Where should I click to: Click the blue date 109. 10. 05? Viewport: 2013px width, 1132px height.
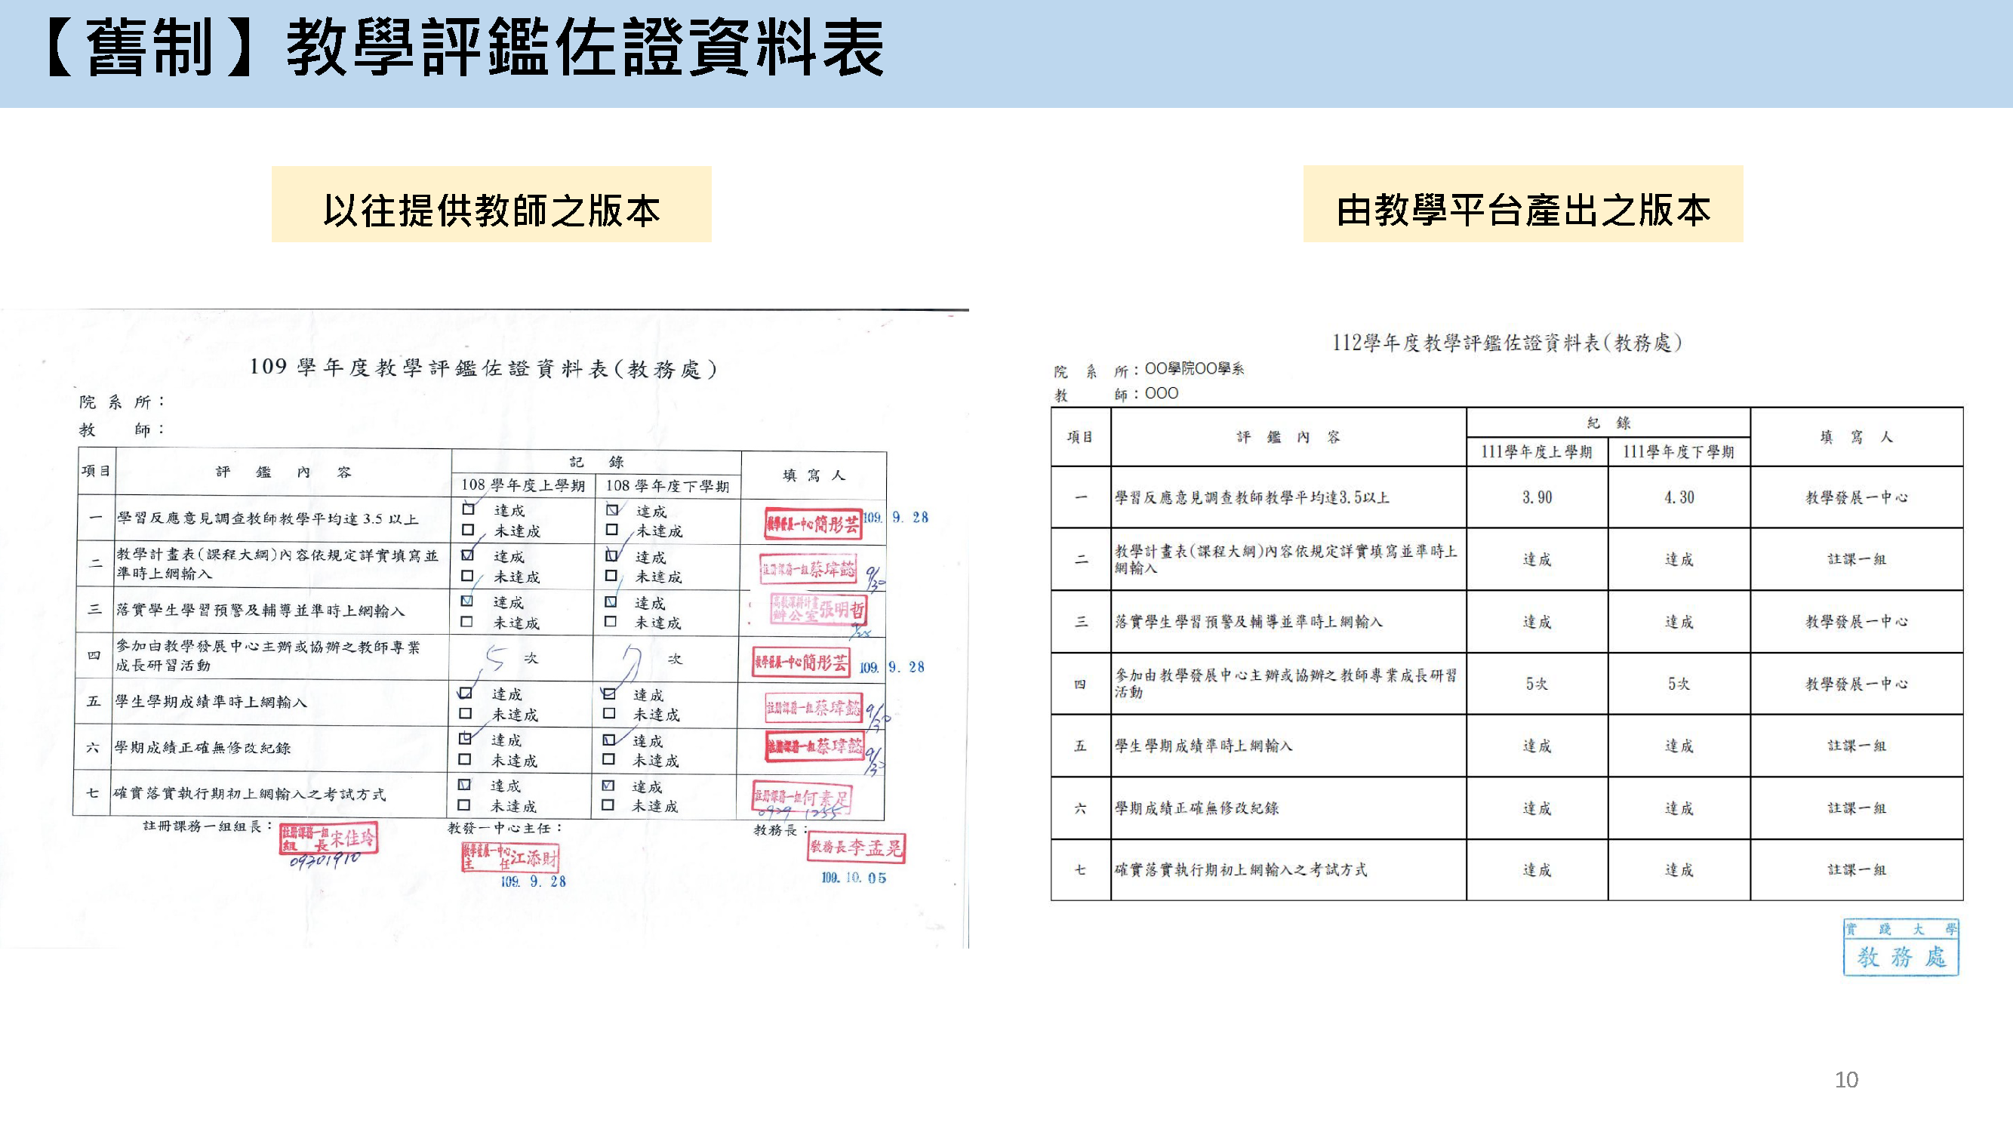coord(854,878)
